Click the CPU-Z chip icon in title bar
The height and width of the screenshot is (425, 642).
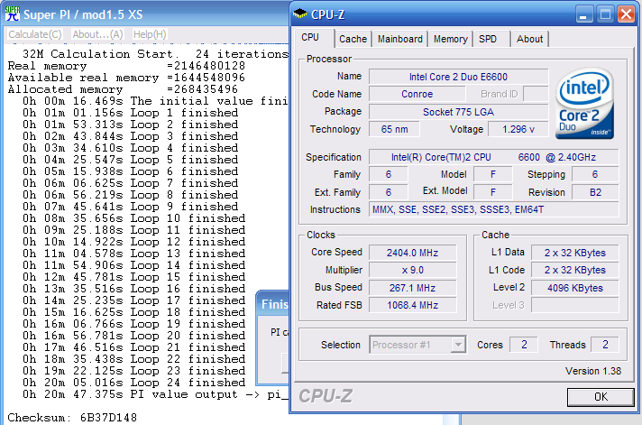pyautogui.click(x=299, y=14)
